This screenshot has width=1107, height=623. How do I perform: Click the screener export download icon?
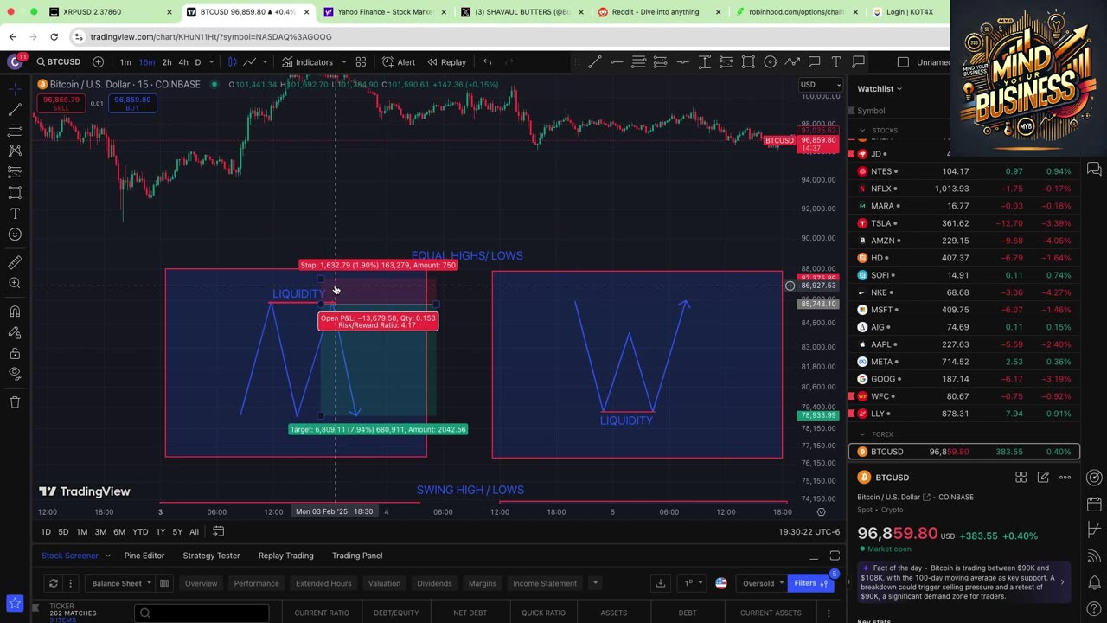[660, 583]
